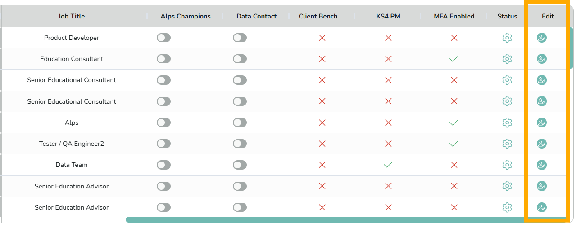Switch on Data Contact for Alps row
Screen dimensions: 581x232
point(240,123)
